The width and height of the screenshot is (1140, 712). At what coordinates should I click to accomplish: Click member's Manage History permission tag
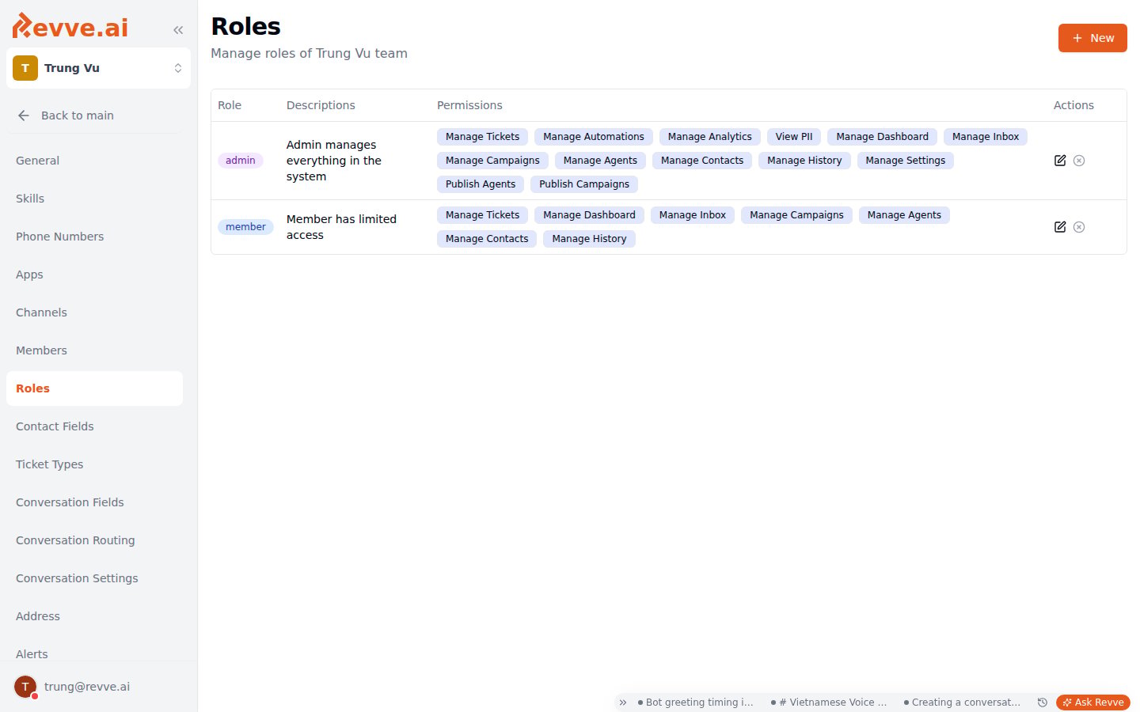[589, 239]
